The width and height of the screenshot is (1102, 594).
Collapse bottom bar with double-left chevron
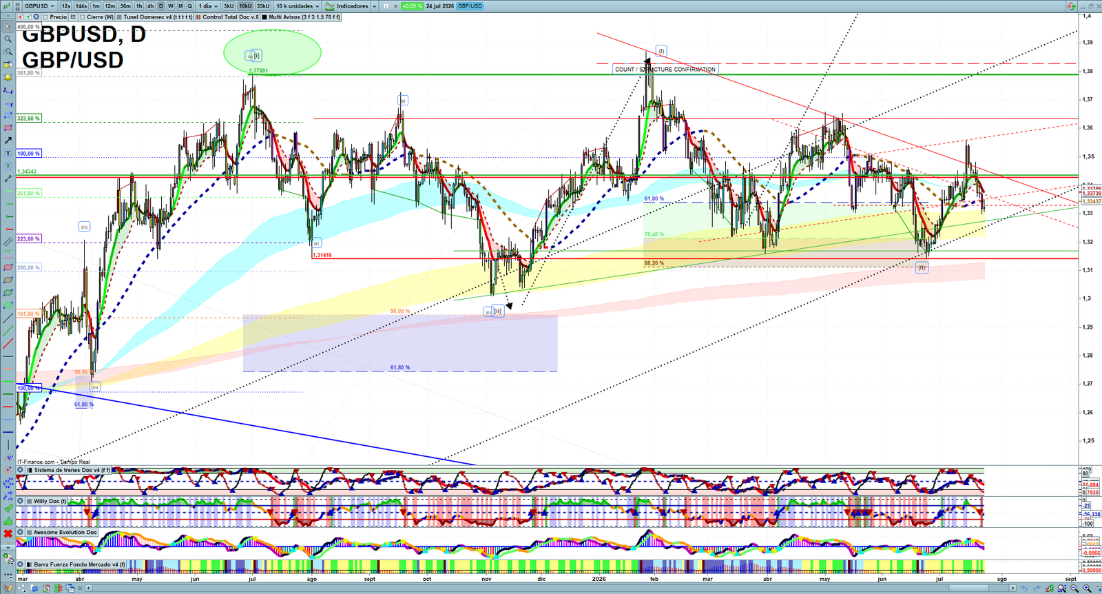click(x=80, y=588)
